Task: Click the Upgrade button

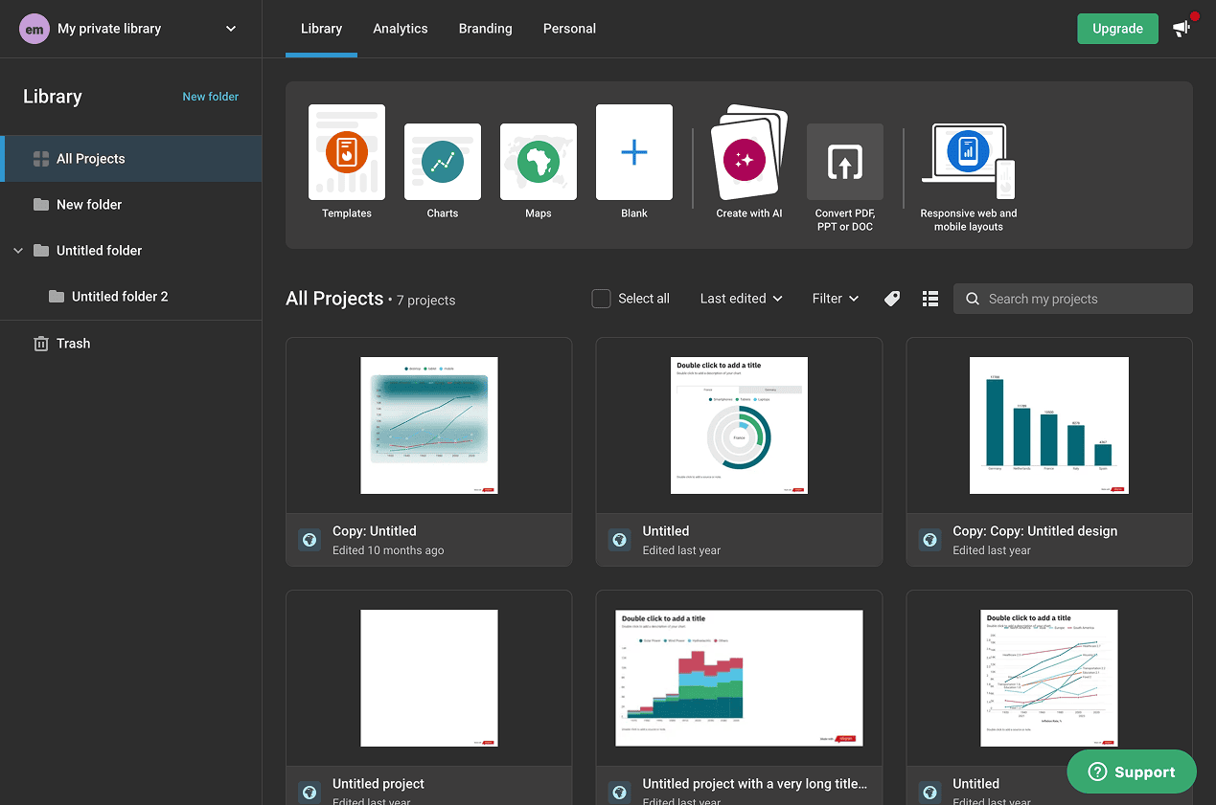Action: click(x=1117, y=29)
